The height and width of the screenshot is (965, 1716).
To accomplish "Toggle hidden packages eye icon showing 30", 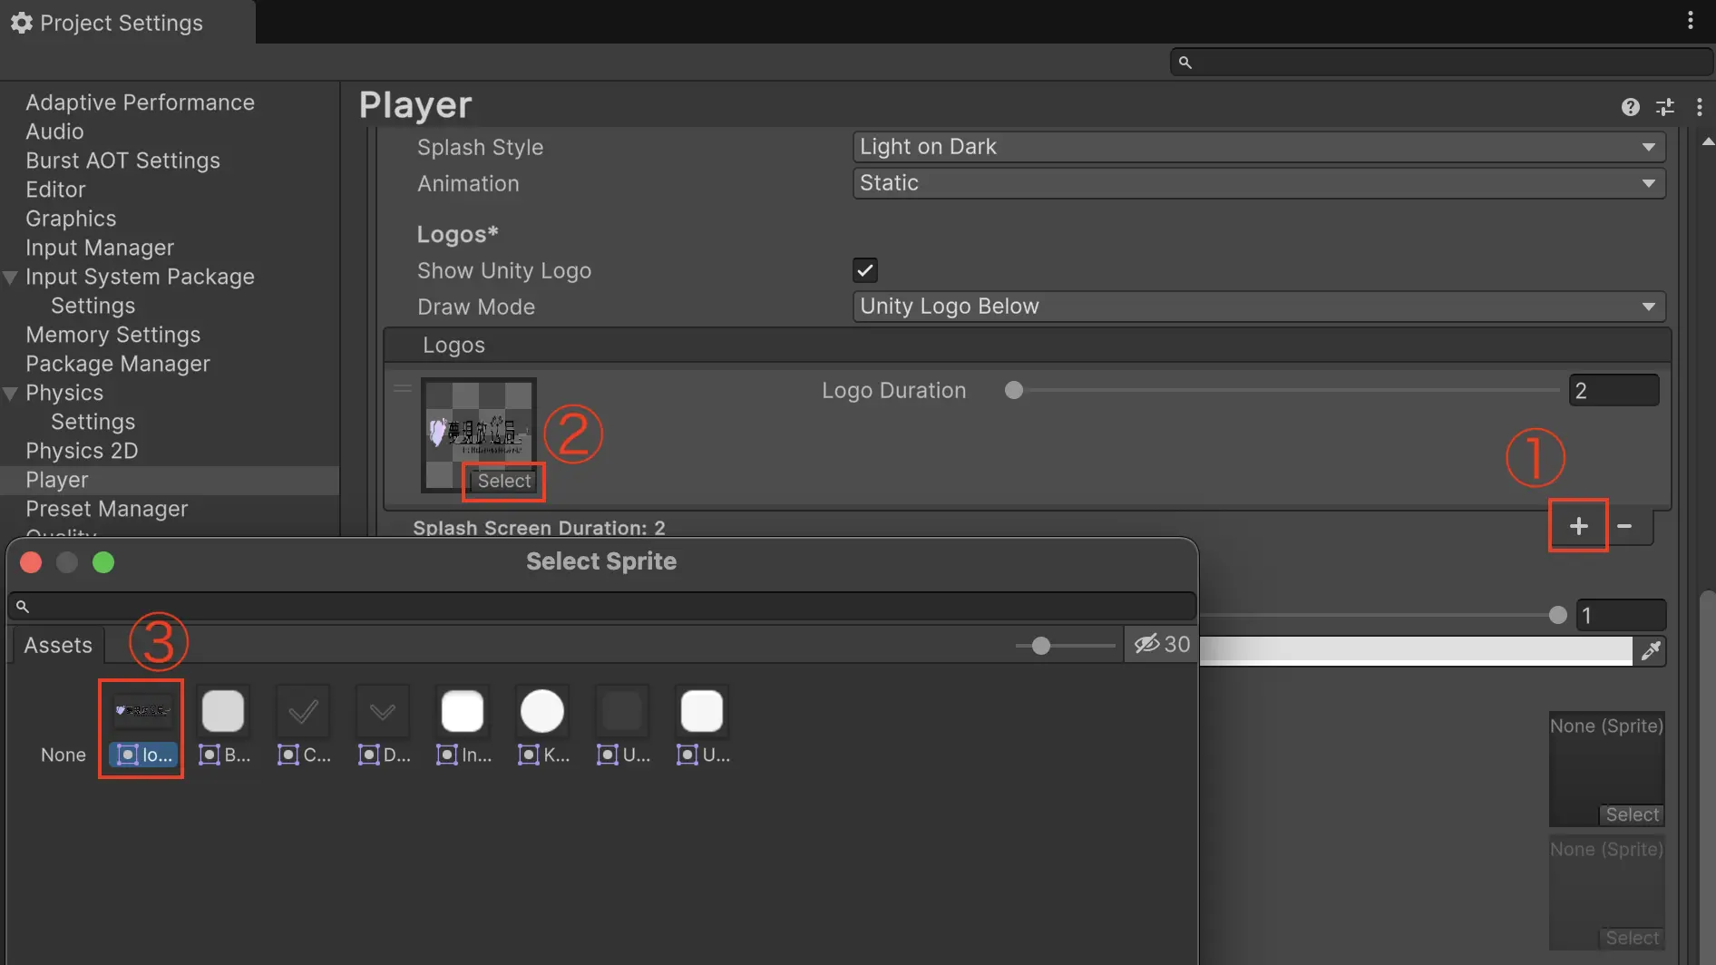I will pyautogui.click(x=1162, y=644).
